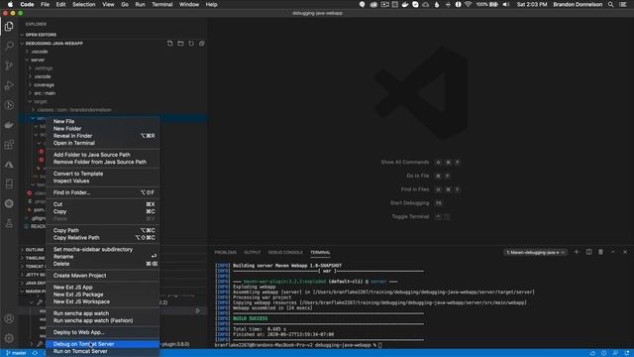634x357 pixels.
Task: Choose Debug on Tomcat Server
Action: 103,344
